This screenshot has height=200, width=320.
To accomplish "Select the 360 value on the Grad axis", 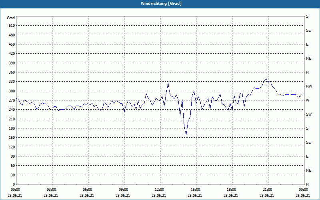I will [12, 72].
